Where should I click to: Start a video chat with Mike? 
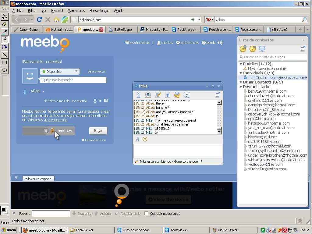point(148,95)
